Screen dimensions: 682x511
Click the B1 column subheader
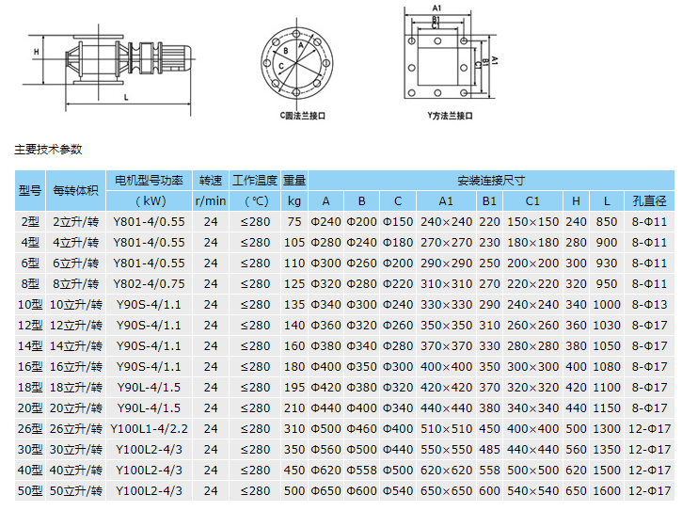click(489, 201)
